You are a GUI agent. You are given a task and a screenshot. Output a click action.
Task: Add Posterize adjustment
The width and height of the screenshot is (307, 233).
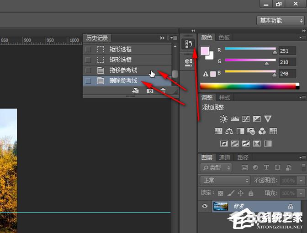pyautogui.click(x=235, y=143)
